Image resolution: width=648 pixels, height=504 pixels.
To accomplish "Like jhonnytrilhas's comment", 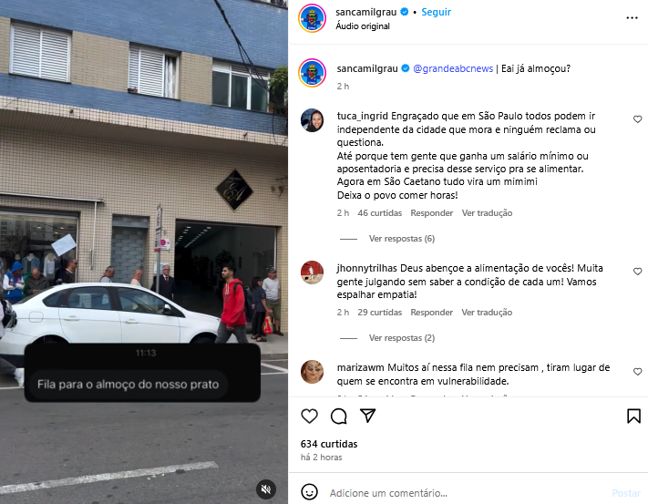I will click(x=637, y=272).
